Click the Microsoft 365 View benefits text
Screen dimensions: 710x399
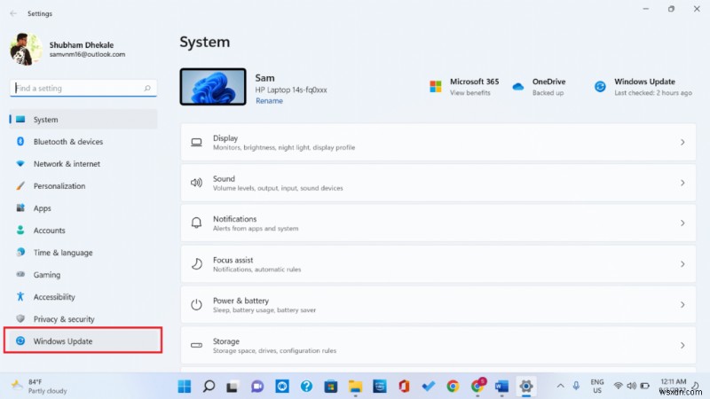coord(470,93)
